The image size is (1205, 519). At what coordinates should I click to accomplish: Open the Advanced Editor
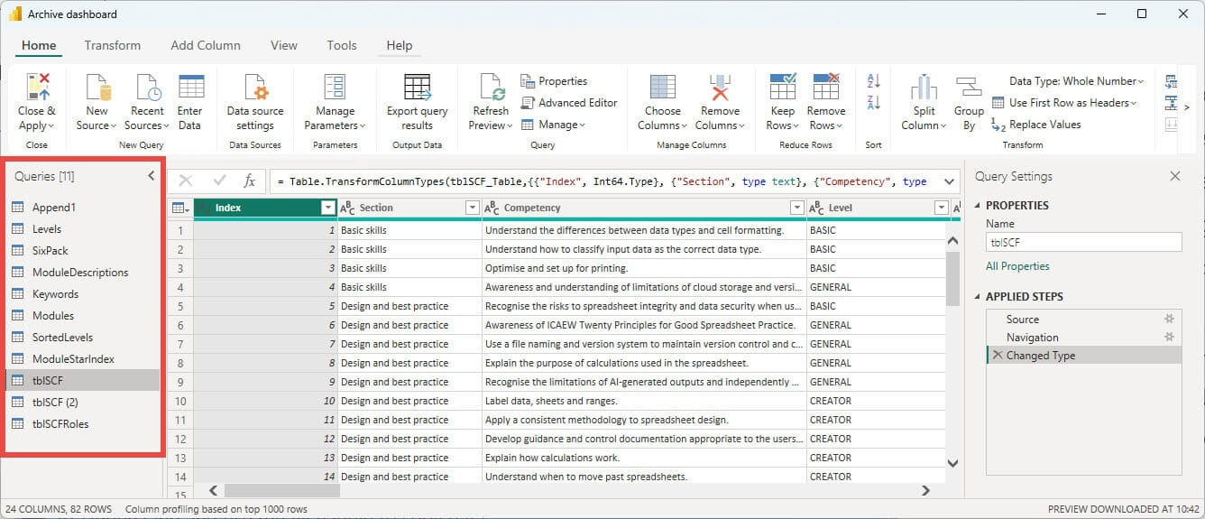click(569, 103)
